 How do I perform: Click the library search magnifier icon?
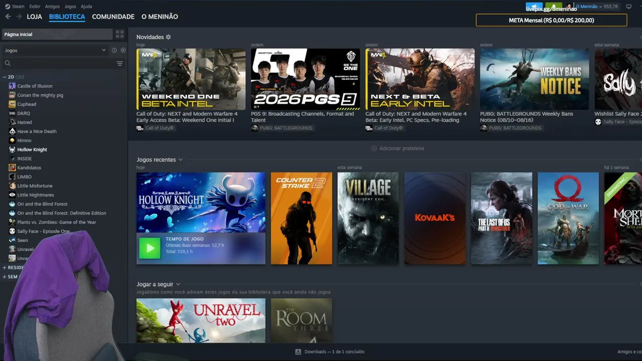pos(8,63)
